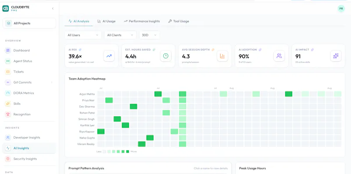The width and height of the screenshot is (351, 174).
Task: Open Security Insights label
Action: click(25, 159)
